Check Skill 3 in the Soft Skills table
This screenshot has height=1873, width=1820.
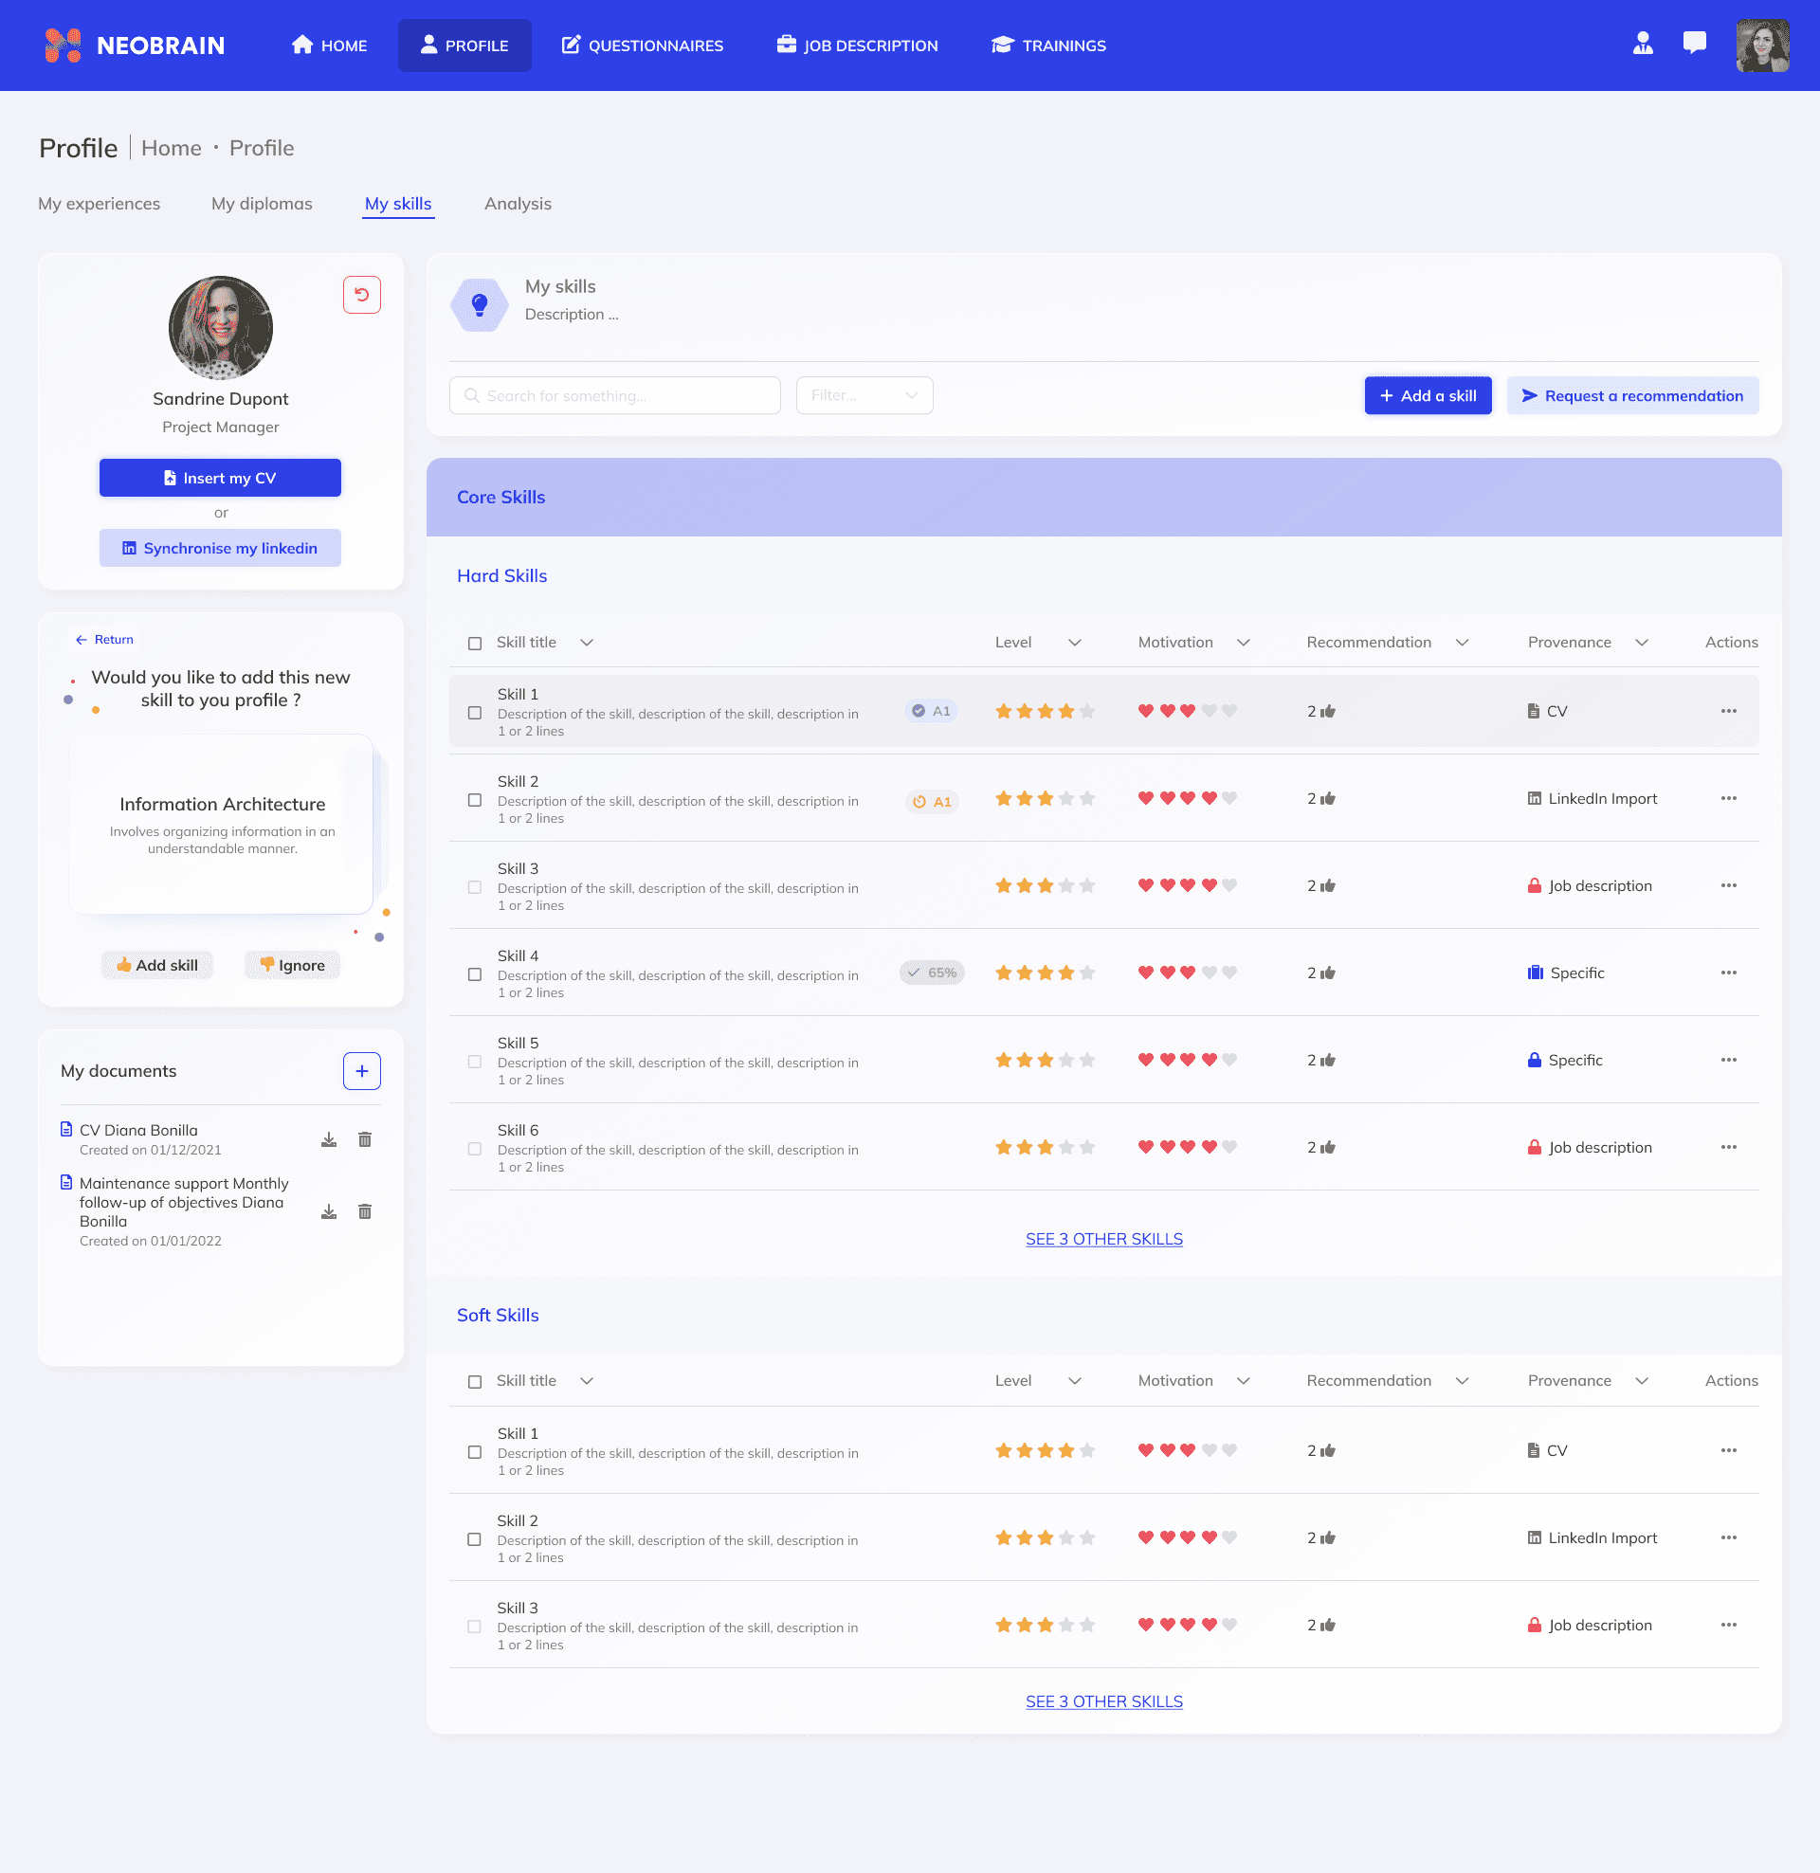(x=474, y=1625)
